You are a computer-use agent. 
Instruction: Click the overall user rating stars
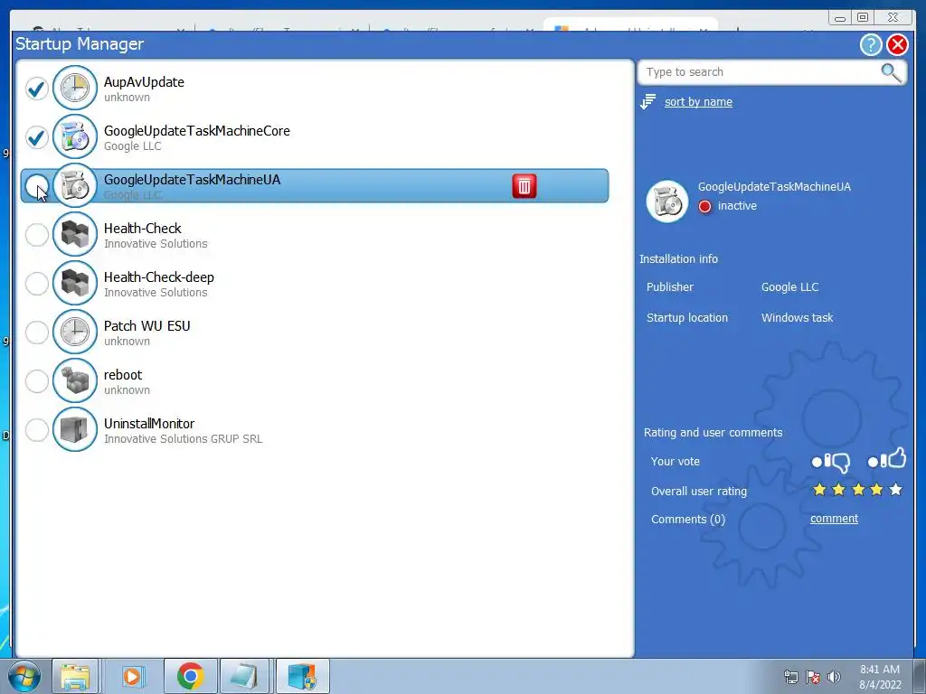coord(857,489)
